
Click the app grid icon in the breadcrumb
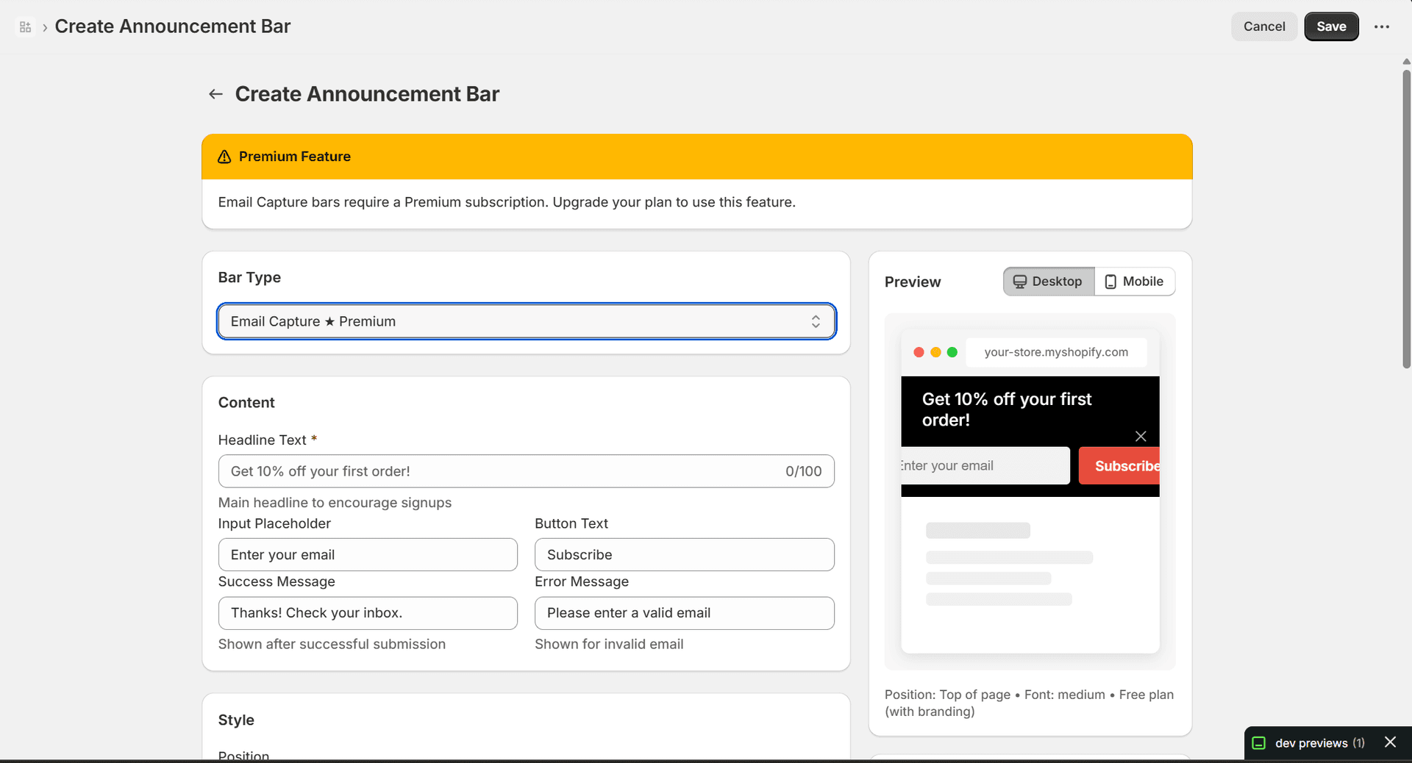coord(25,26)
